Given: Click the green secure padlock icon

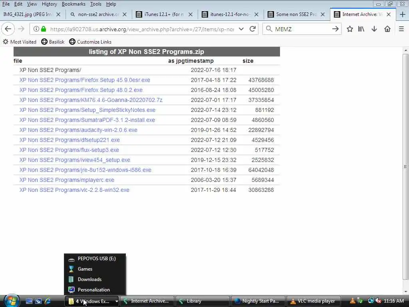Looking at the screenshot, I should pos(44,29).
